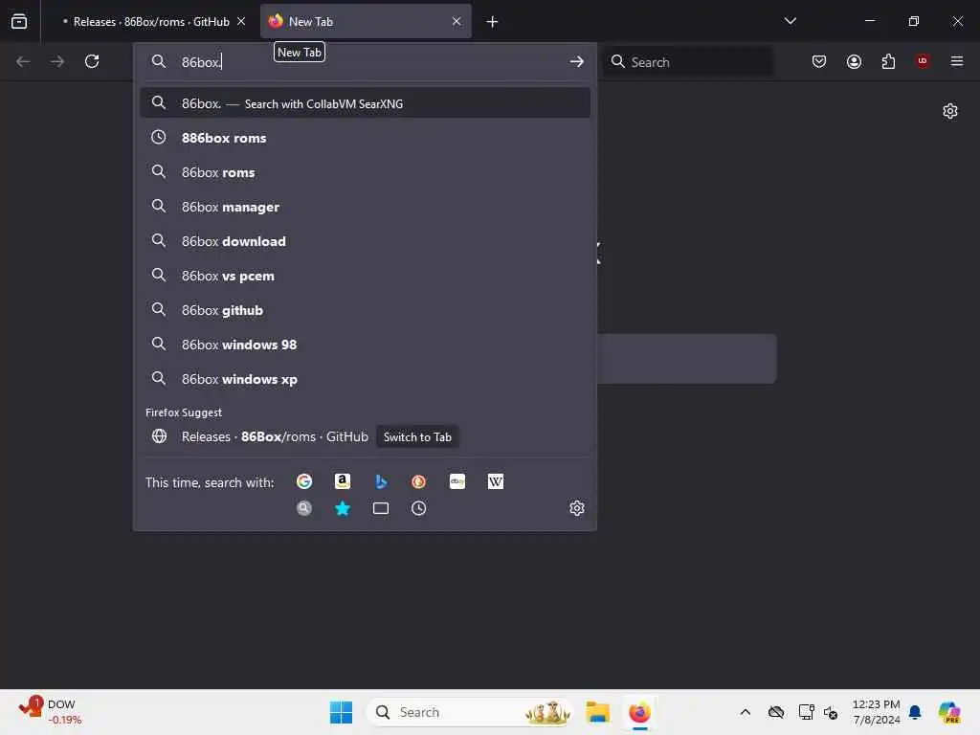Go back one page
This screenshot has height=735, width=980.
pos(23,61)
